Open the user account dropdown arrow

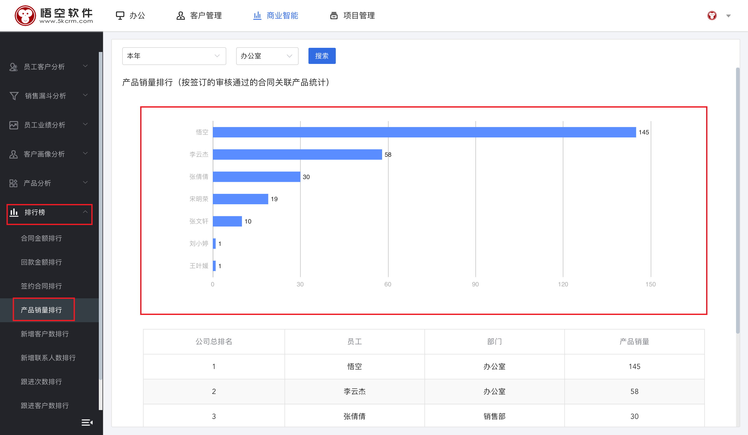pos(728,16)
